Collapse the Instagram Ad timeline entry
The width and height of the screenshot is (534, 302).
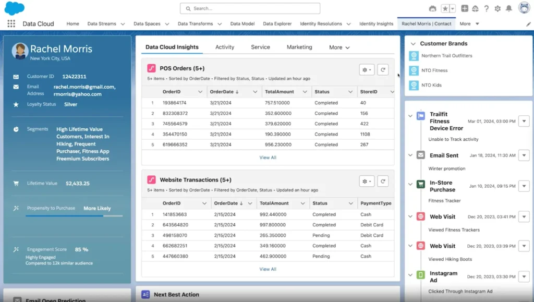410,275
